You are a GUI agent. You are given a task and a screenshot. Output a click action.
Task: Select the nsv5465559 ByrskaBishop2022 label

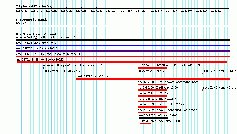161,104
